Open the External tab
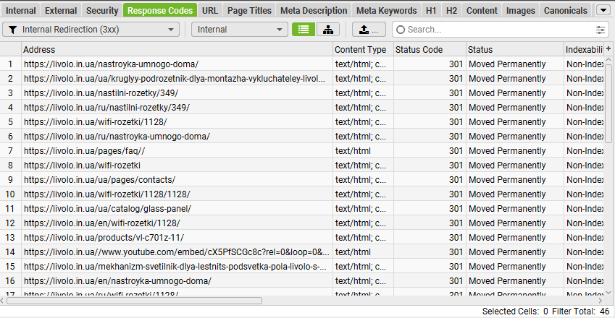 pyautogui.click(x=61, y=11)
